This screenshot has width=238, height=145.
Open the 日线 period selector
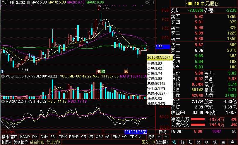point(162,132)
